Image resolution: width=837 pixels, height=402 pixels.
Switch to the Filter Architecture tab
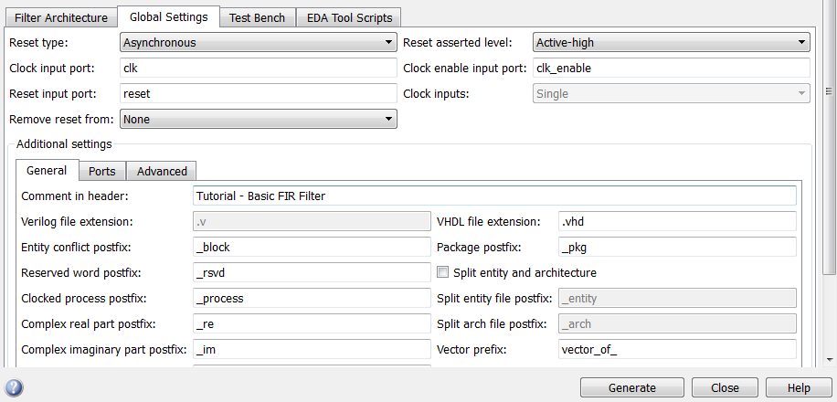tap(61, 17)
